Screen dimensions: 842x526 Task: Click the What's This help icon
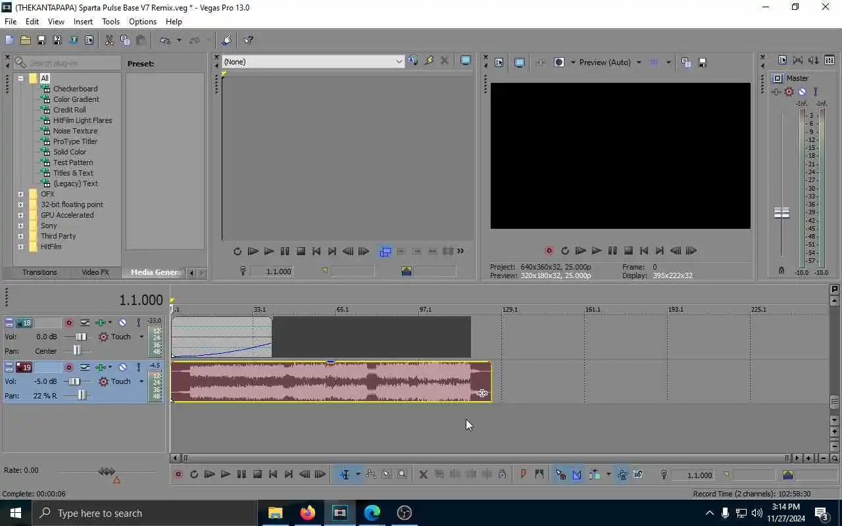[x=249, y=40]
